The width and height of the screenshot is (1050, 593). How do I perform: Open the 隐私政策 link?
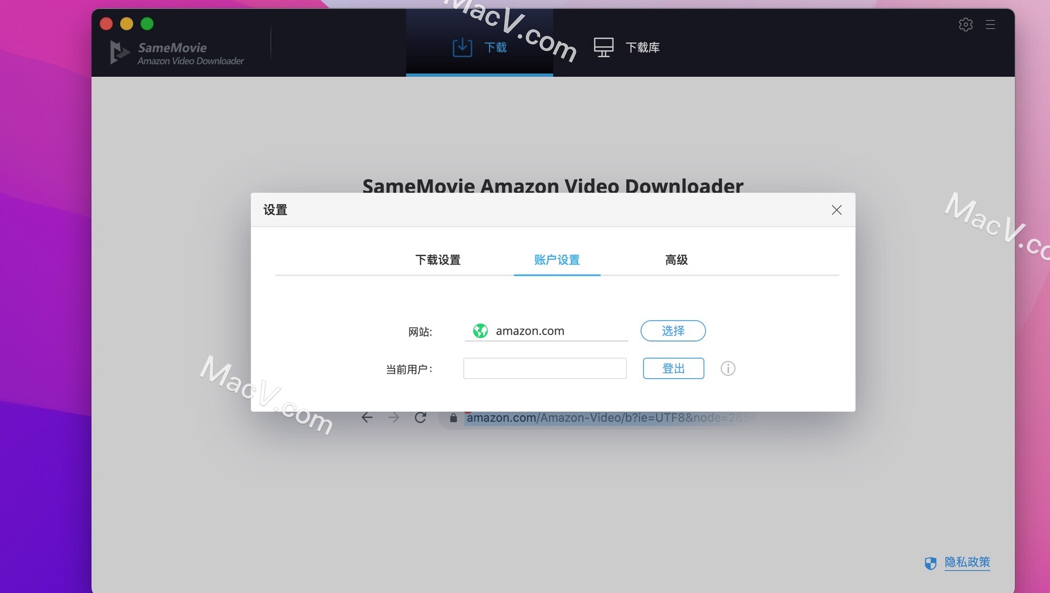click(x=967, y=562)
